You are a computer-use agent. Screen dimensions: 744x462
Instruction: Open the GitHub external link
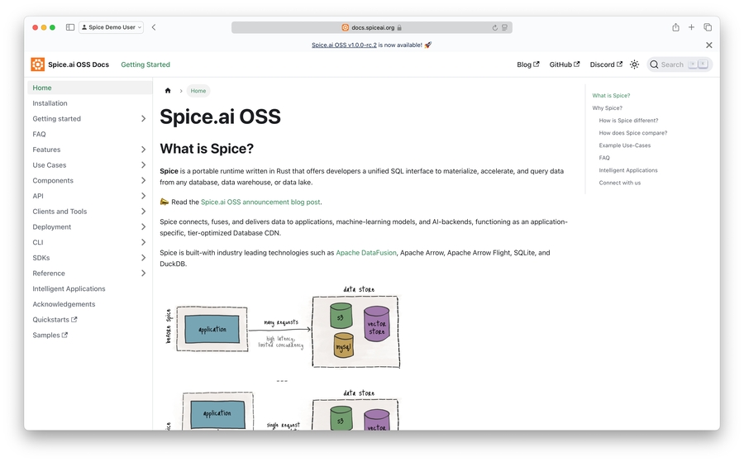[564, 64]
